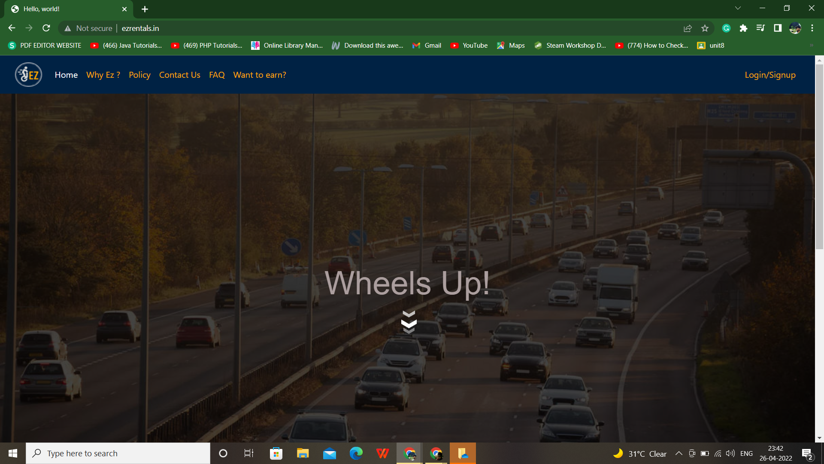This screenshot has height=464, width=824.
Task: Open the Java Tutorials bookmark
Action: coord(126,46)
